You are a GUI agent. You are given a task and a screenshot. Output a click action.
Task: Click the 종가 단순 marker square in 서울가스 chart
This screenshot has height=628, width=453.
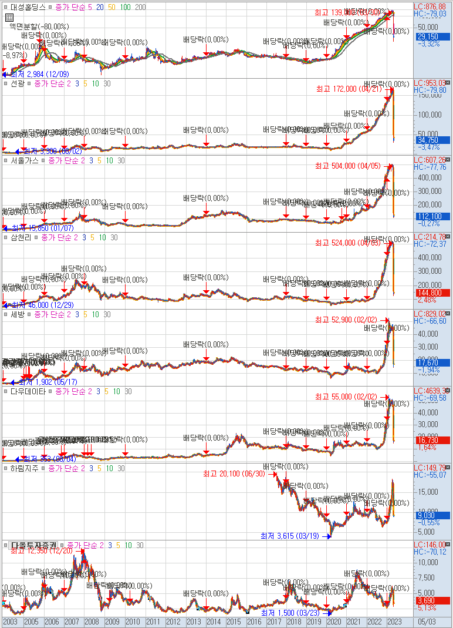coord(43,160)
